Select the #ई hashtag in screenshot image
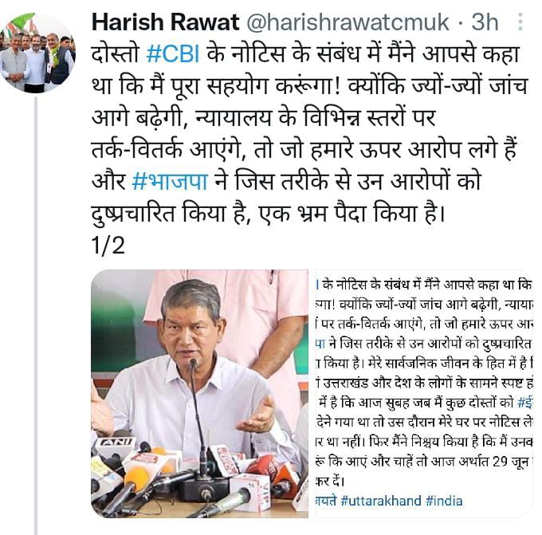 pyautogui.click(x=524, y=403)
